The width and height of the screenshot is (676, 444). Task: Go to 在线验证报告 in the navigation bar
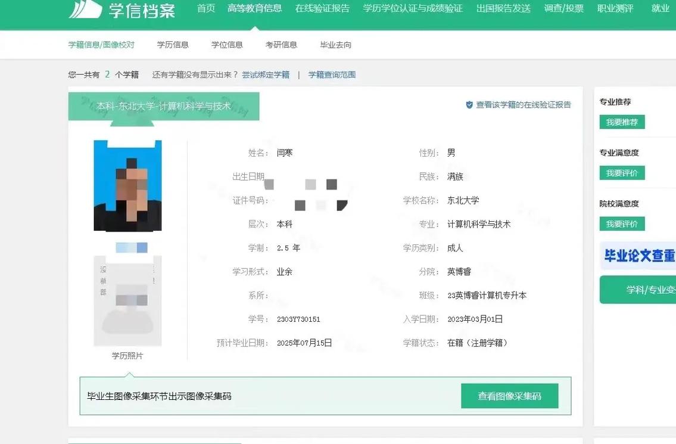pos(322,8)
